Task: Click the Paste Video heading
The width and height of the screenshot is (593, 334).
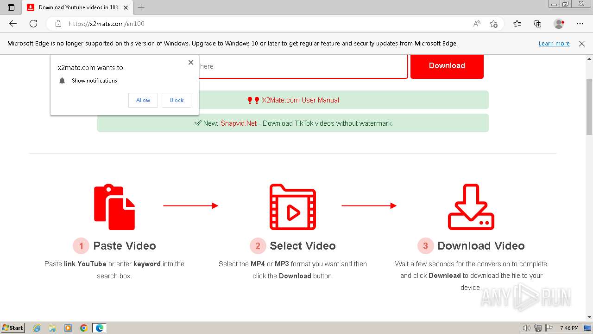Action: click(x=125, y=246)
